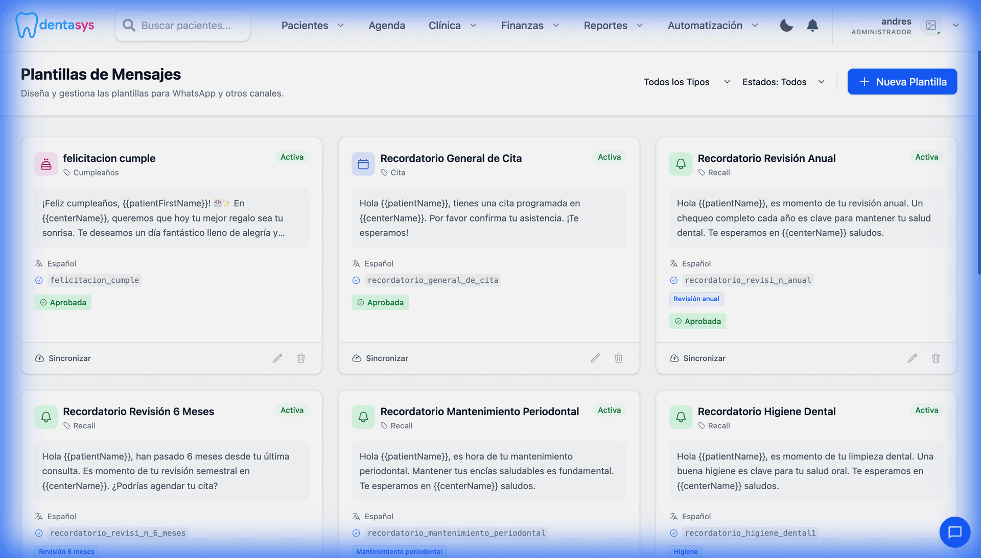Open the Estados: Todos dropdown

(783, 82)
